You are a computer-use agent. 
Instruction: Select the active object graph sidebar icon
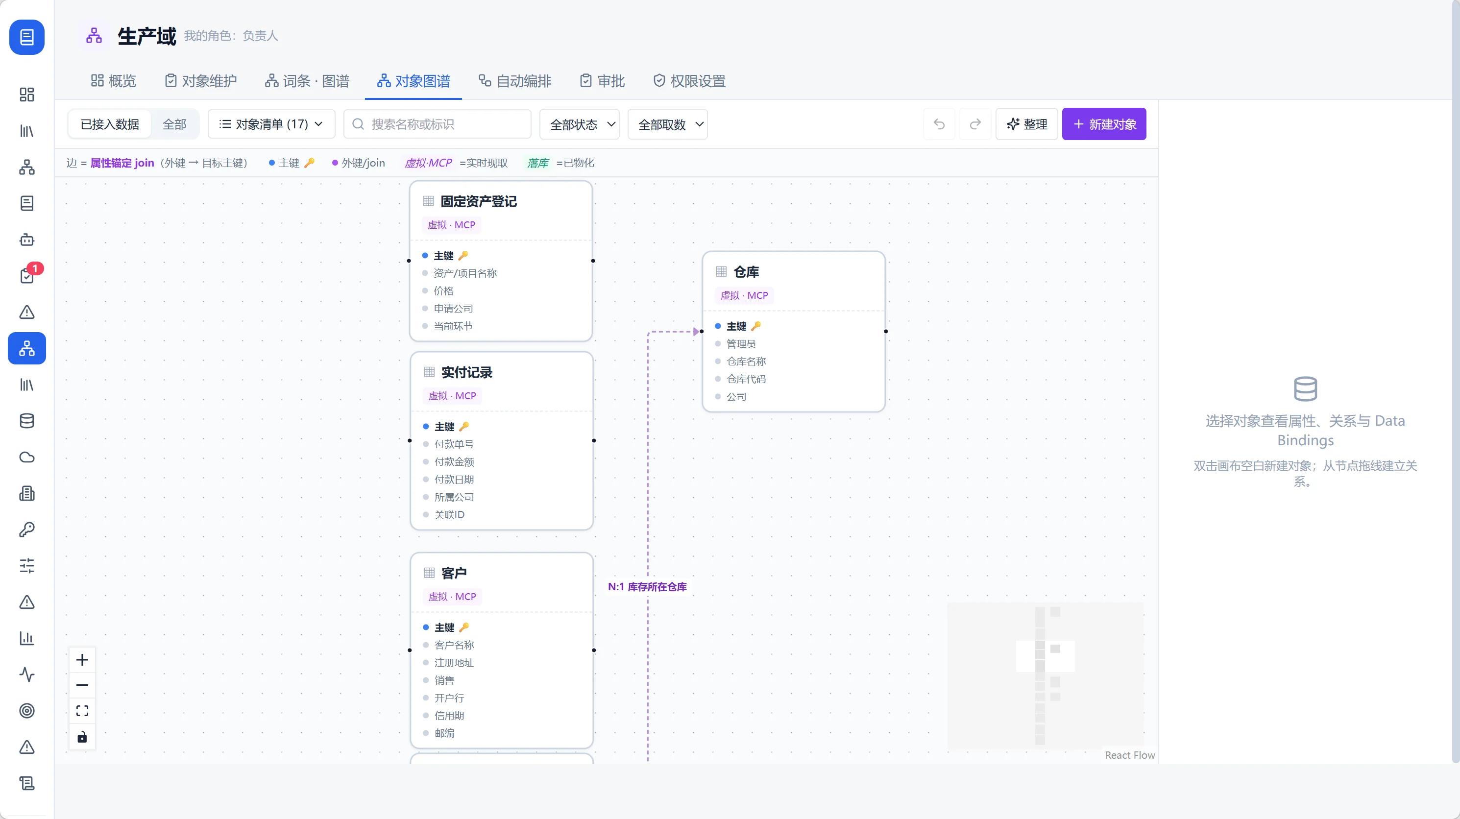pyautogui.click(x=26, y=348)
